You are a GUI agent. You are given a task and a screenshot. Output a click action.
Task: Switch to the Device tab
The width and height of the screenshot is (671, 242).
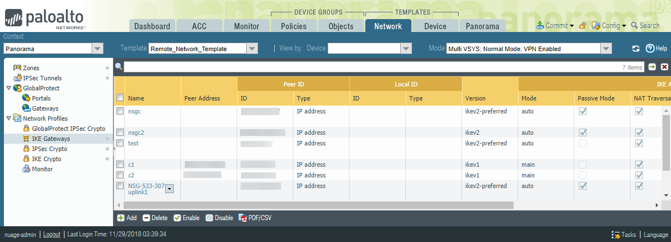point(435,26)
